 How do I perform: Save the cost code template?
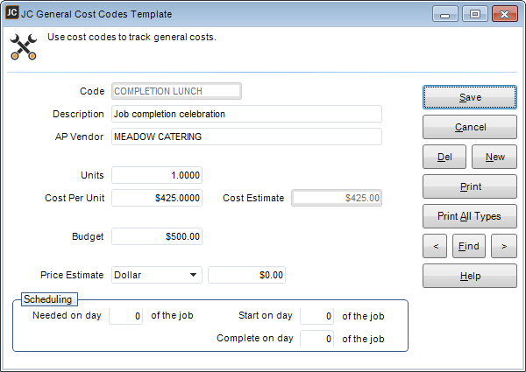(x=469, y=97)
